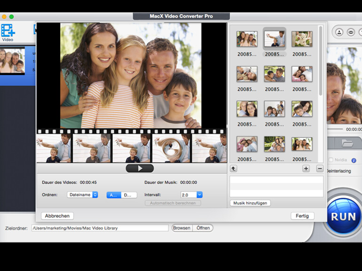Click the plus icon to add photos
362x271 pixels.
[306, 168]
